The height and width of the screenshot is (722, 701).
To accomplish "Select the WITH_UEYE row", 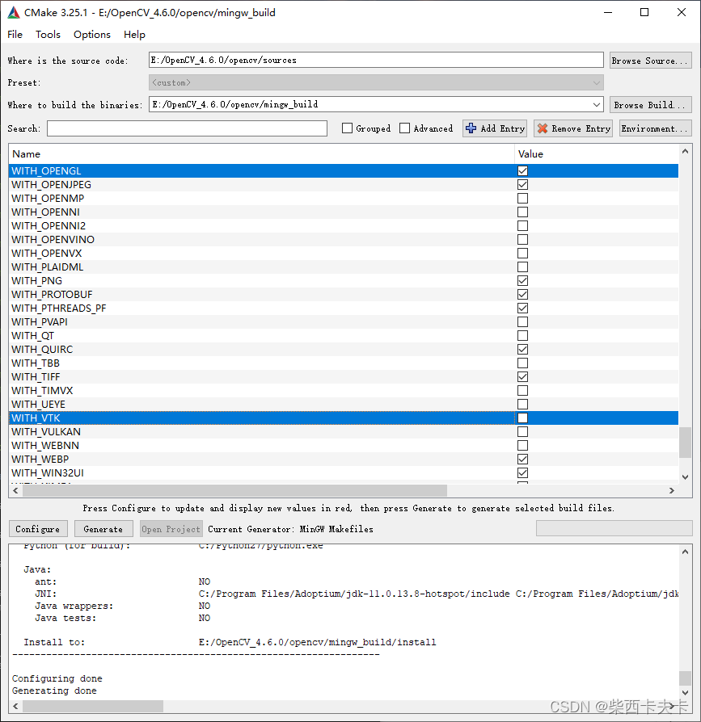I will 344,405.
